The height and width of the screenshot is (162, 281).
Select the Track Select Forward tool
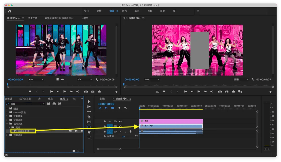(x=89, y=107)
